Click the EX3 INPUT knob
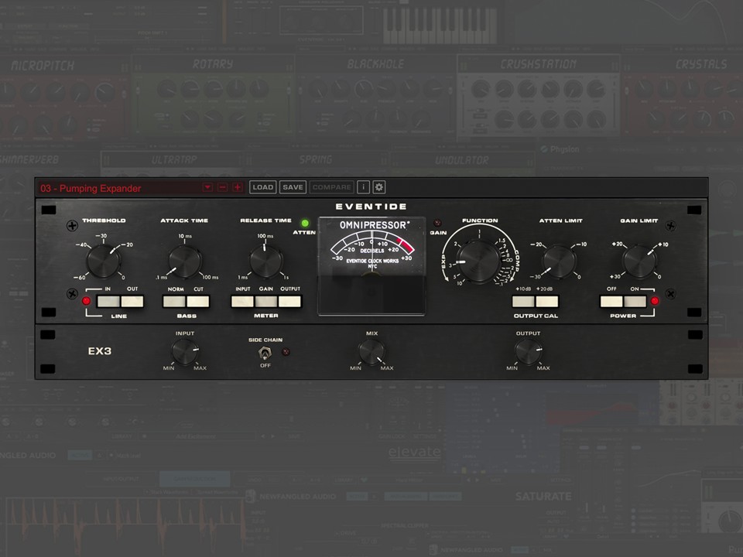This screenshot has height=557, width=743. (x=185, y=351)
